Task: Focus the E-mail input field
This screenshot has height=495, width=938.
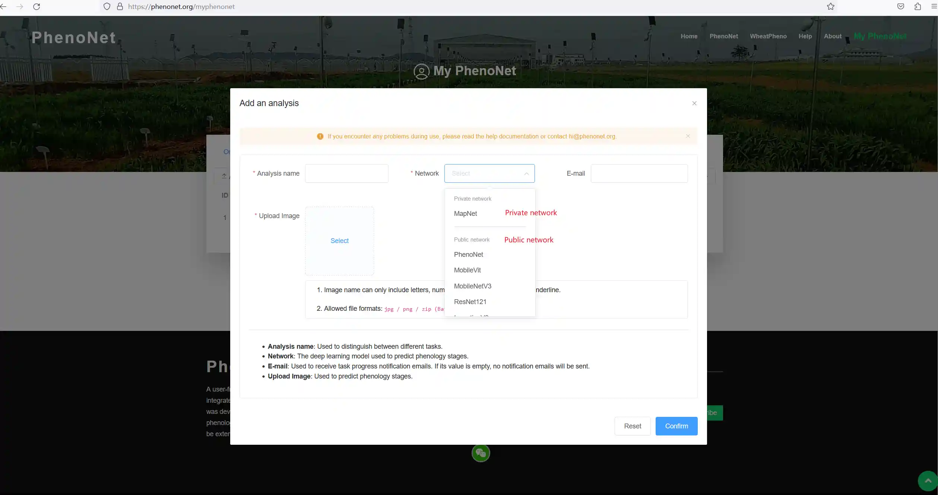Action: click(x=639, y=173)
